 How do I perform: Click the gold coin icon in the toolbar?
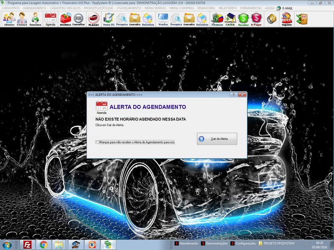272,19
